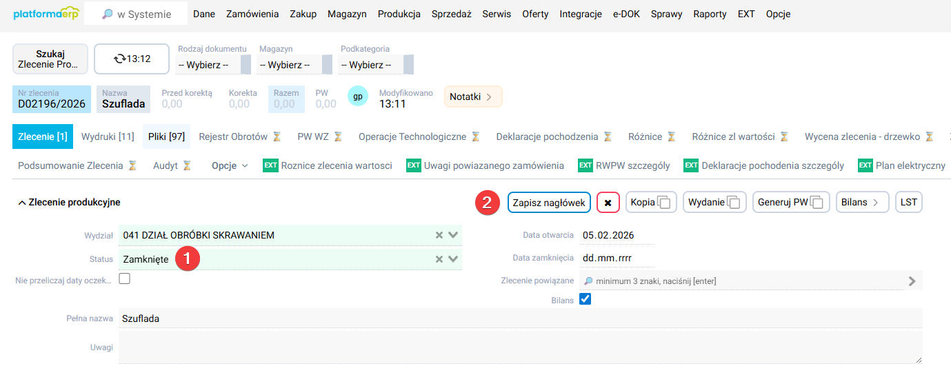Expand the Wydział dropdown arrow

[453, 235]
